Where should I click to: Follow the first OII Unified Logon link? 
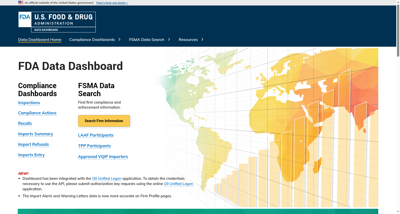(107, 179)
